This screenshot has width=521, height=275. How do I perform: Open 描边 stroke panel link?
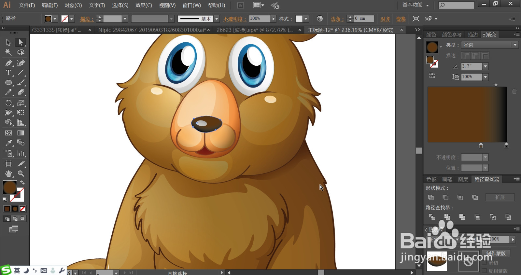point(87,19)
